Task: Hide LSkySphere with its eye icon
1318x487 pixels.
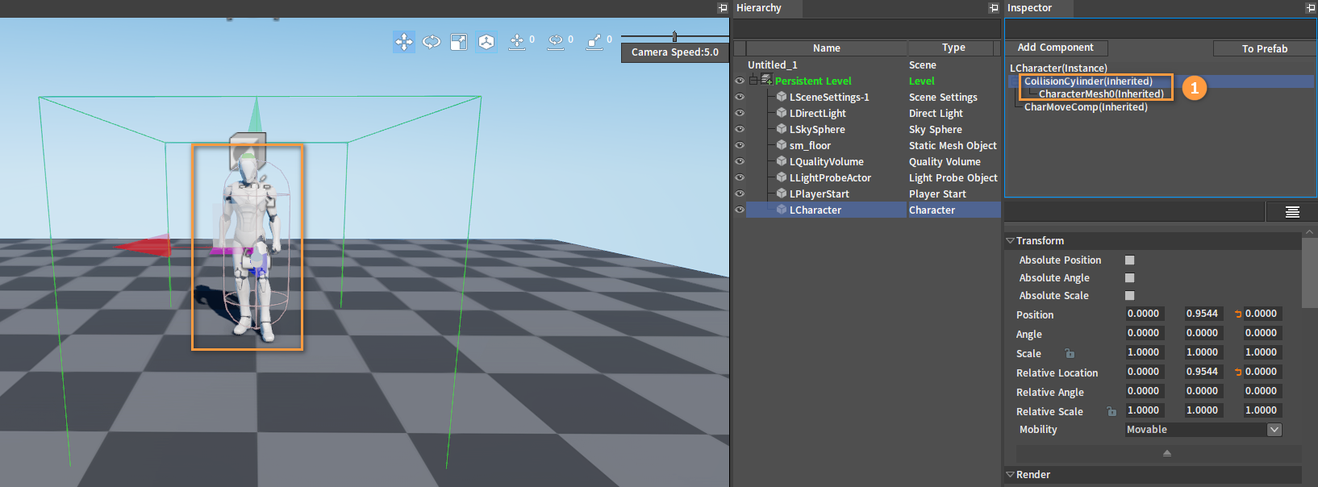Action: (739, 129)
